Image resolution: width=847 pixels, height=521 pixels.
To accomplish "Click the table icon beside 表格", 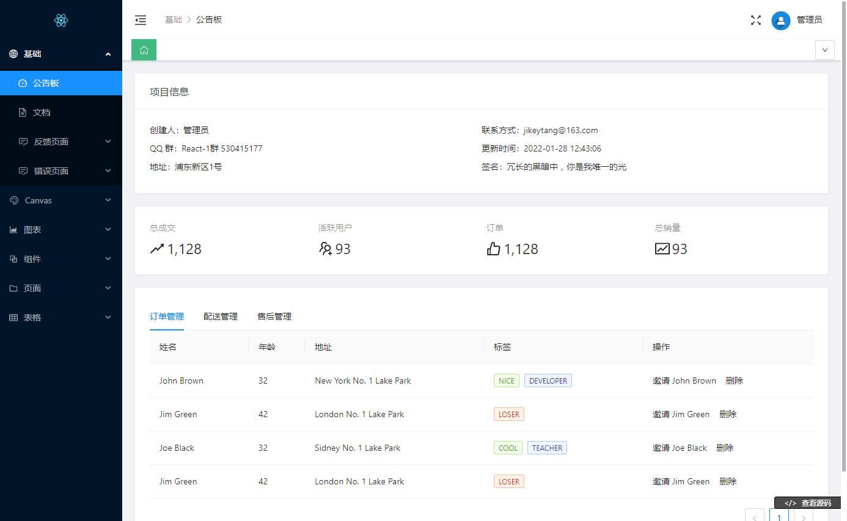I will [x=13, y=318].
